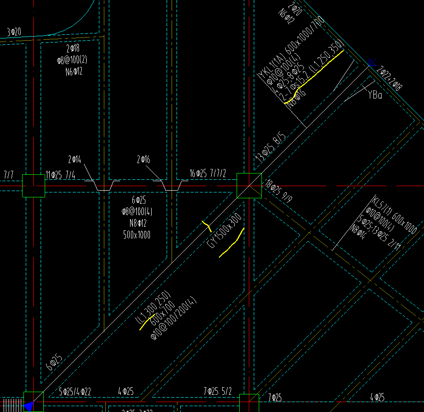The width and height of the screenshot is (424, 412).
Task: Select the 11Φ25 7/4 annotation
Action: point(61,175)
